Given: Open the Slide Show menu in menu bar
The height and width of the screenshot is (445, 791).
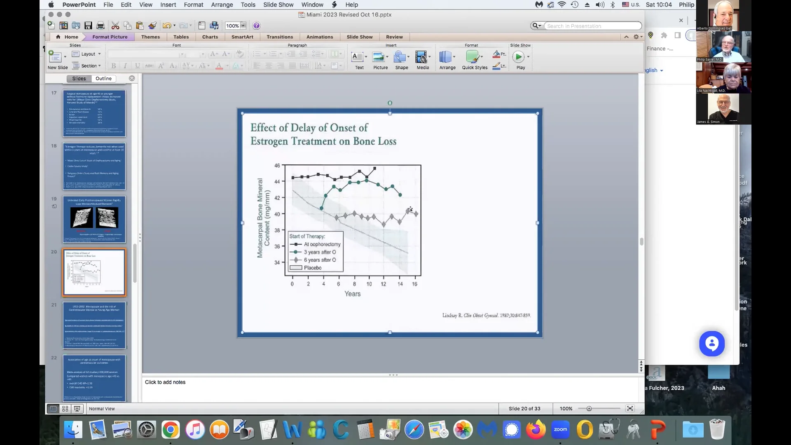Looking at the screenshot, I should click(278, 5).
